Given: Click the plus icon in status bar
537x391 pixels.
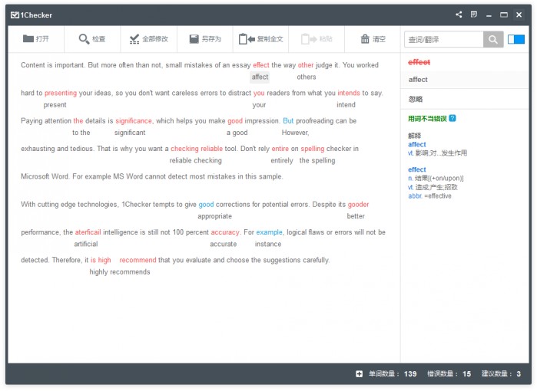Looking at the screenshot, I should (359, 374).
